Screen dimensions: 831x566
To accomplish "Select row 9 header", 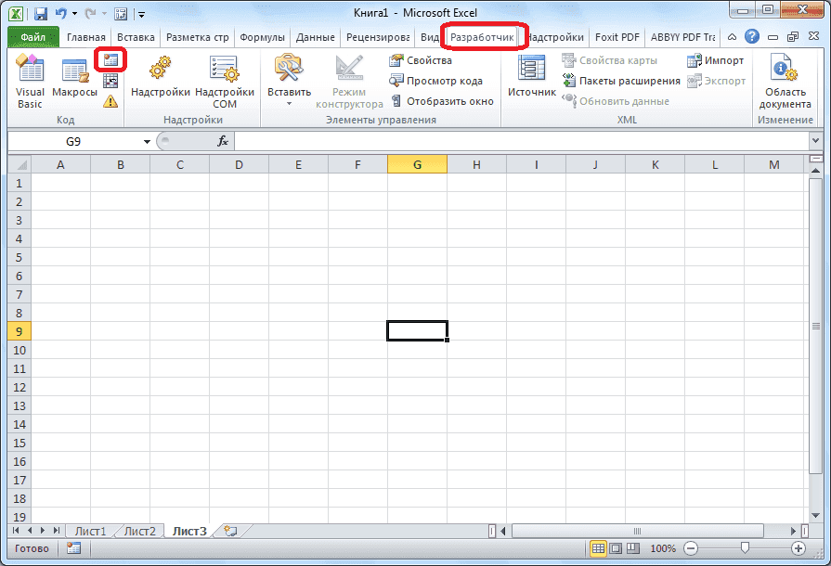I will (x=19, y=331).
